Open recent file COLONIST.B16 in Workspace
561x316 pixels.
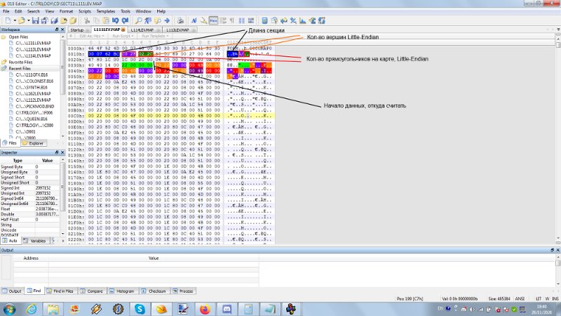[x=34, y=81]
